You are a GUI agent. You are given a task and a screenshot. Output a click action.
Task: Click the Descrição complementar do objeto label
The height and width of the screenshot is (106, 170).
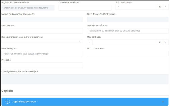pyautogui.click(x=20, y=72)
